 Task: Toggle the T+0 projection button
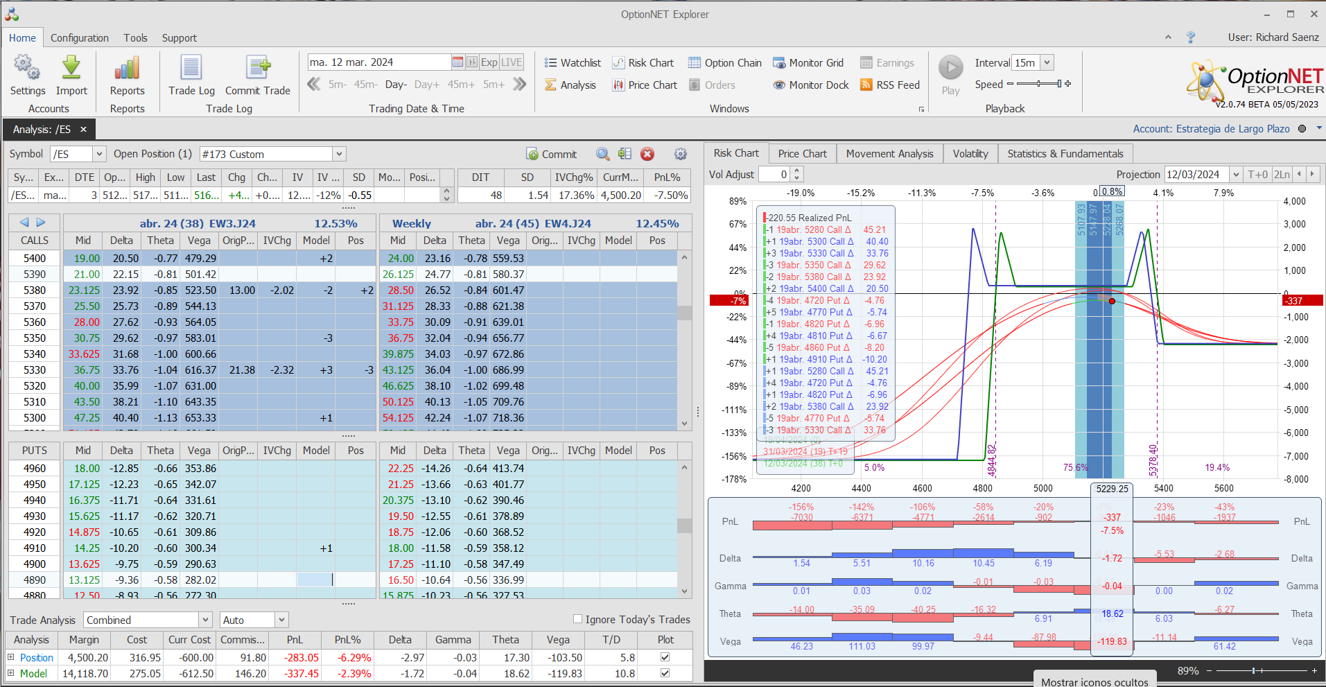tap(1257, 175)
